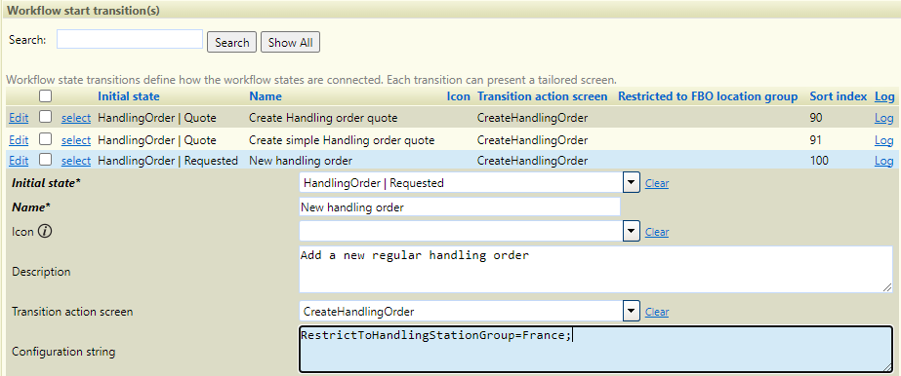
Task: Click the Show All button
Action: (290, 43)
